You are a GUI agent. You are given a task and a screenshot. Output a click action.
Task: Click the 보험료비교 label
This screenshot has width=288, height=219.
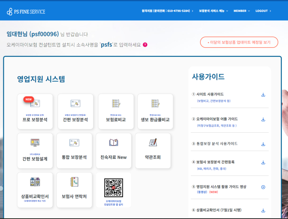click(x=116, y=120)
